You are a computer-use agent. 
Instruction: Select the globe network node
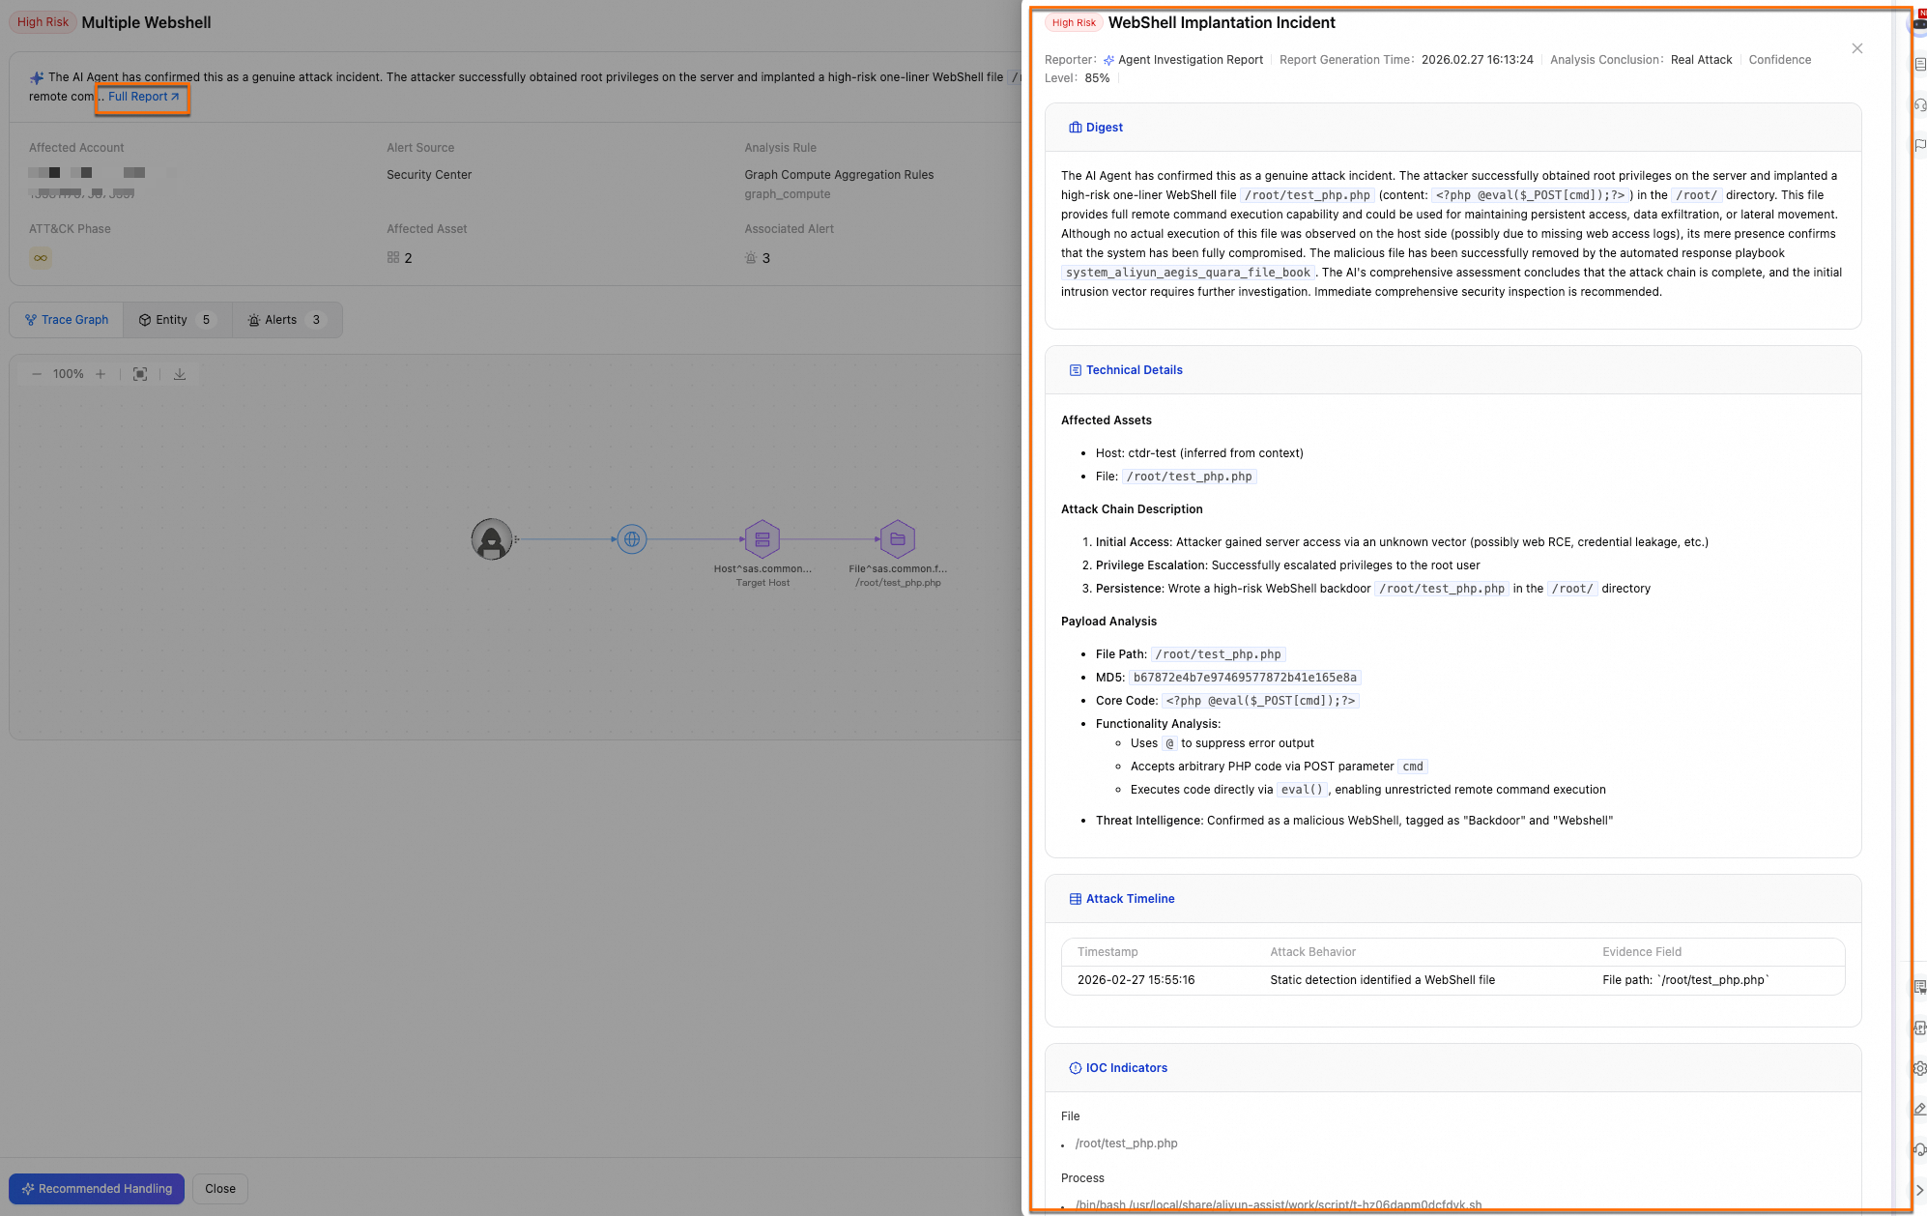632,539
